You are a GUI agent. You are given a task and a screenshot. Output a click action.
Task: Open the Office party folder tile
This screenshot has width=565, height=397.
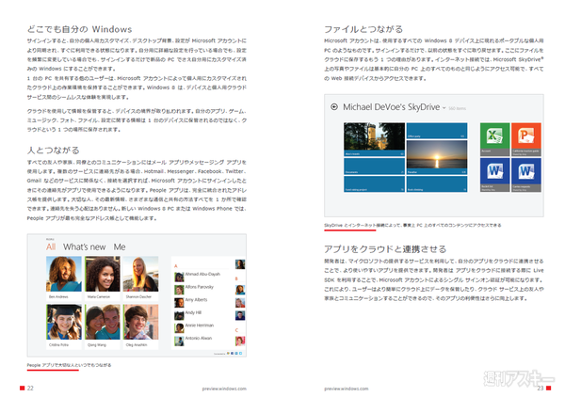click(437, 131)
